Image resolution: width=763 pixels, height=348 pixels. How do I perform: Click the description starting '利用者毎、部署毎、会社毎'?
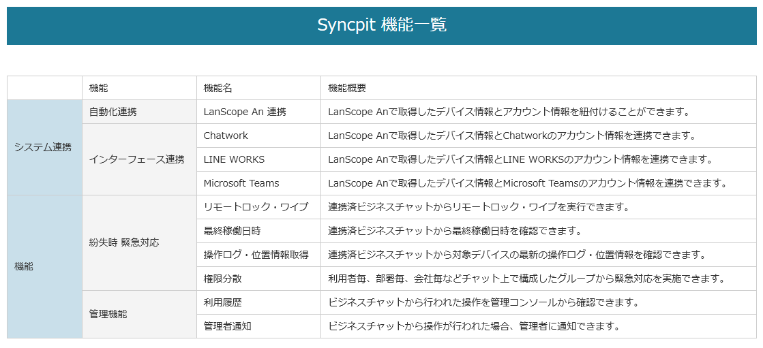tap(538, 279)
